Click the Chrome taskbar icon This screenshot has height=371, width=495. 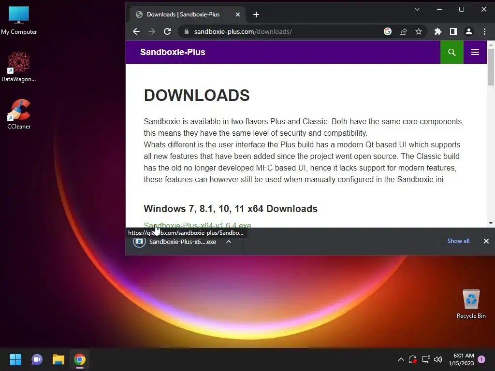(x=80, y=359)
